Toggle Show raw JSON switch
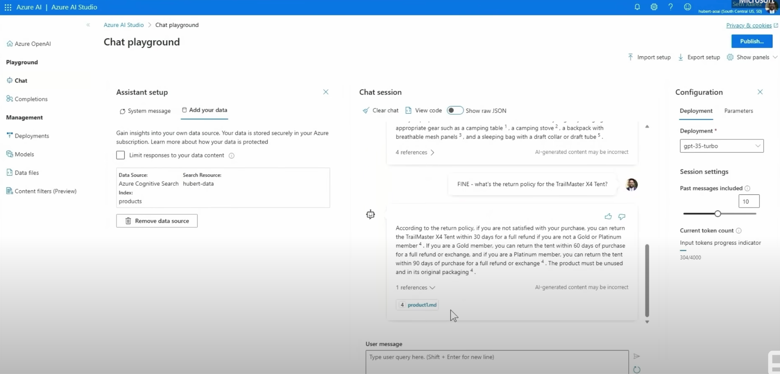 point(455,110)
